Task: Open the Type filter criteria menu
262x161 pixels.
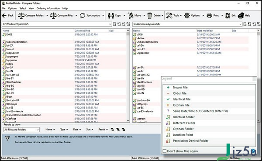Action: point(64,130)
